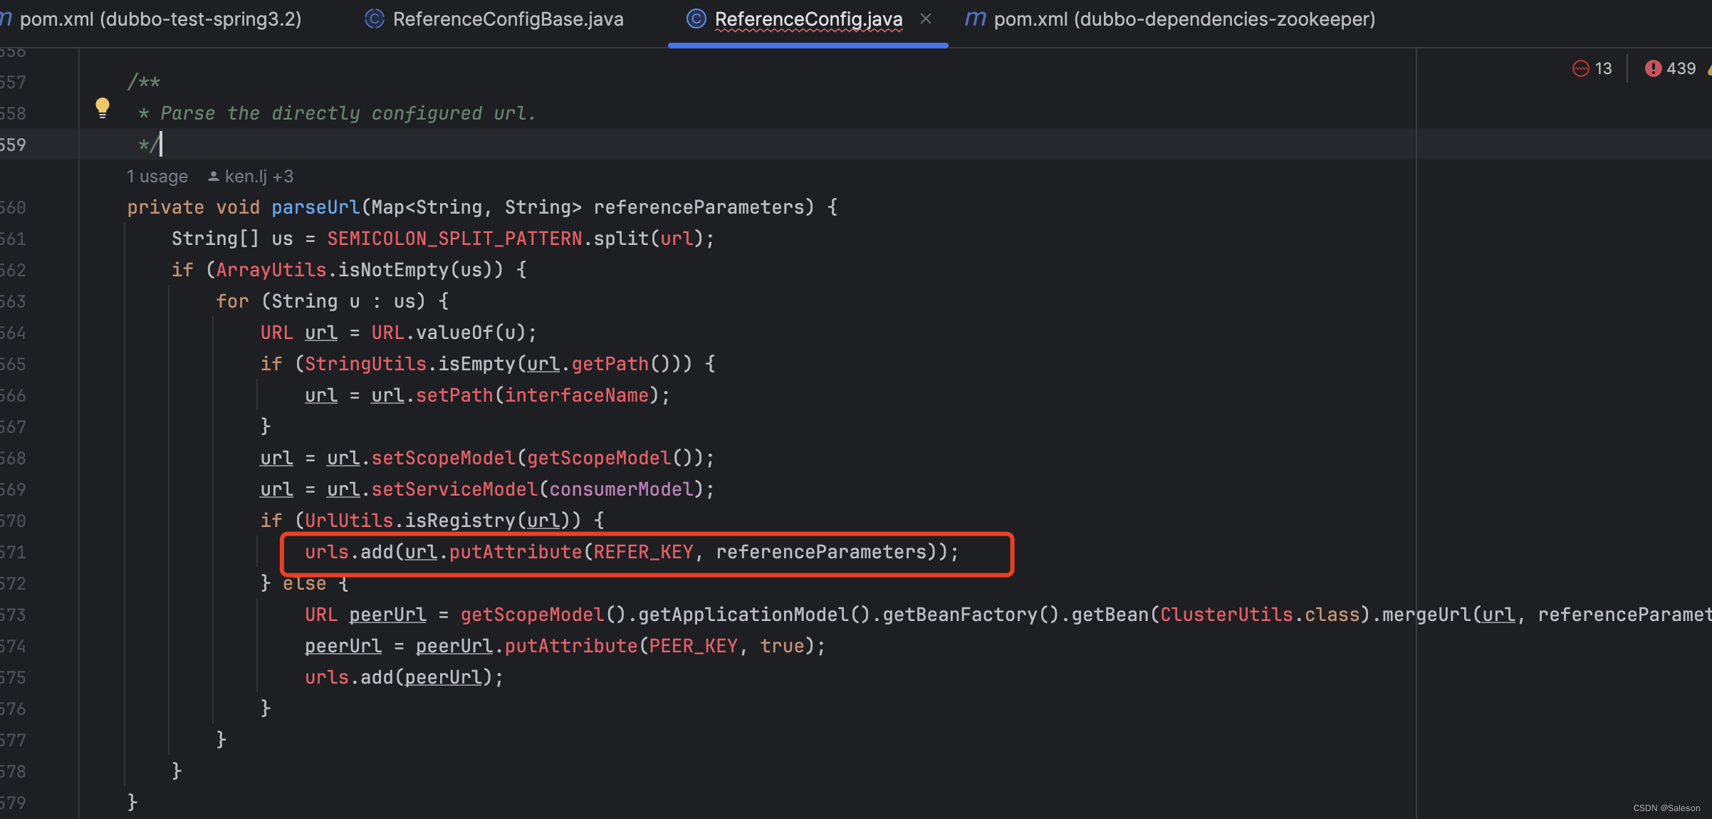Viewport: 1712px width, 819px height.
Task: Click ClusterUtils.class reference
Action: 1260,615
